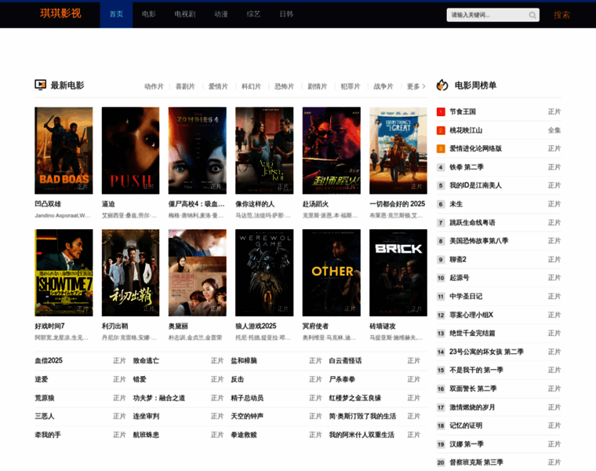596x471 pixels.
Task: Click the search magnifier icon in search box
Action: click(532, 15)
